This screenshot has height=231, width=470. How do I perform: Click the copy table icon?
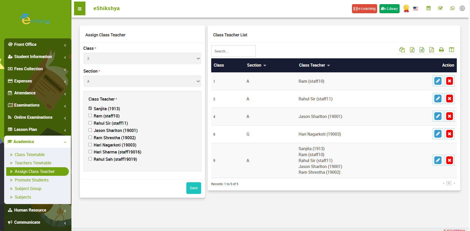coord(402,50)
